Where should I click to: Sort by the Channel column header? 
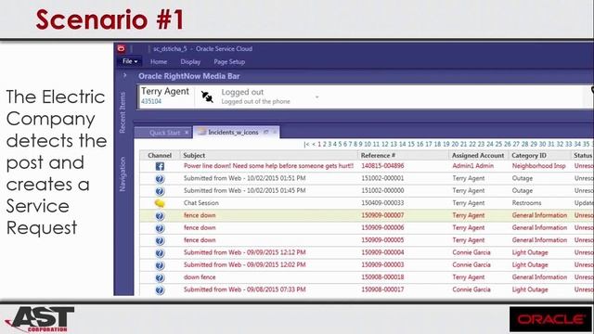pyautogui.click(x=160, y=155)
